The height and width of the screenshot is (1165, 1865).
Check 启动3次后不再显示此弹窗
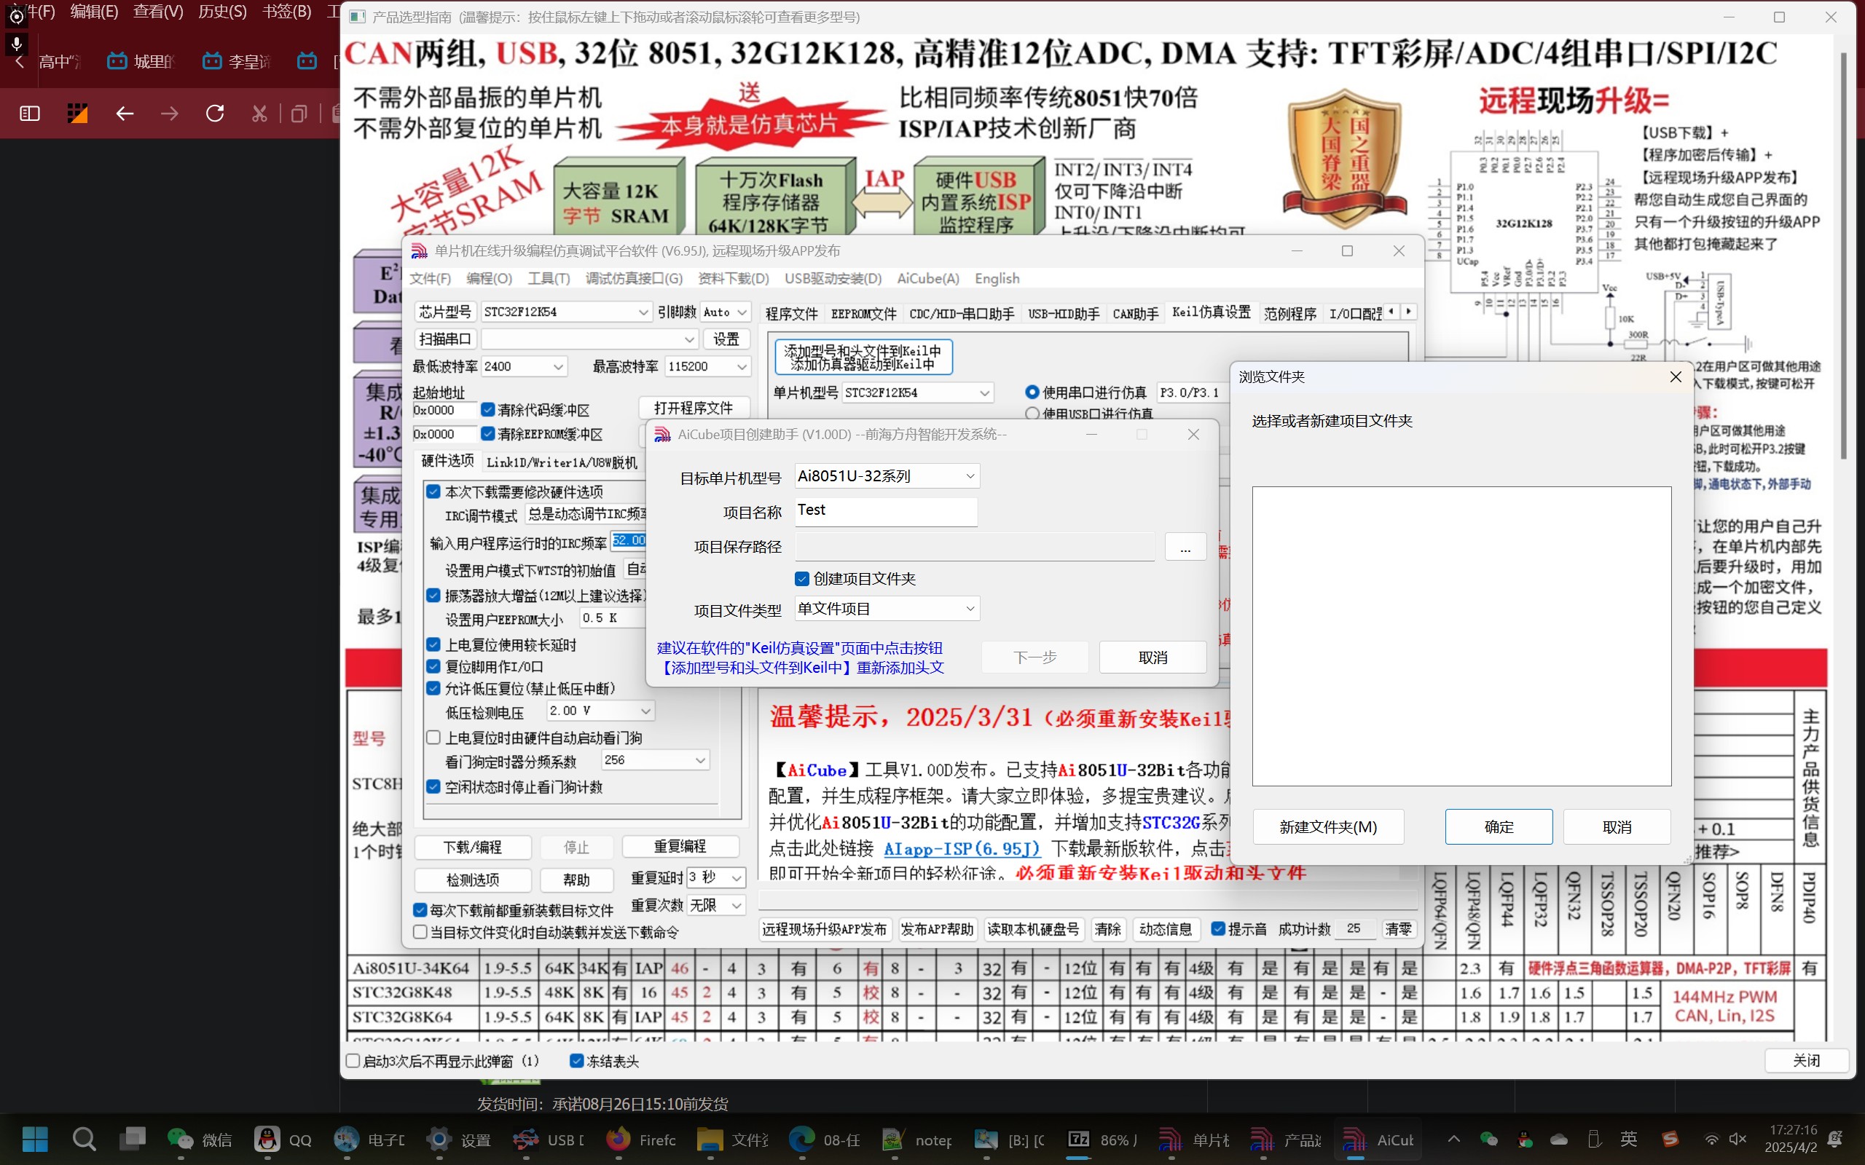353,1061
